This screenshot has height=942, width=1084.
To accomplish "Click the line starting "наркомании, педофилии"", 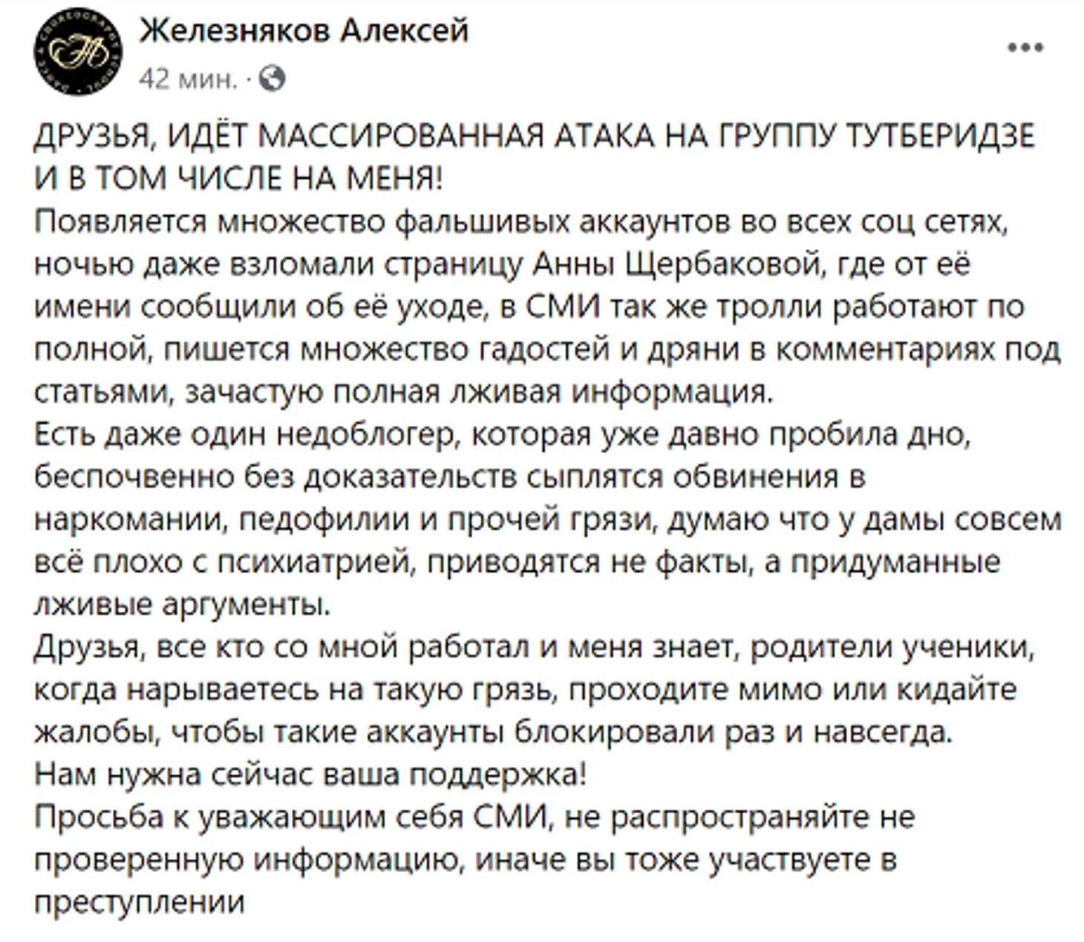I will pos(548,520).
